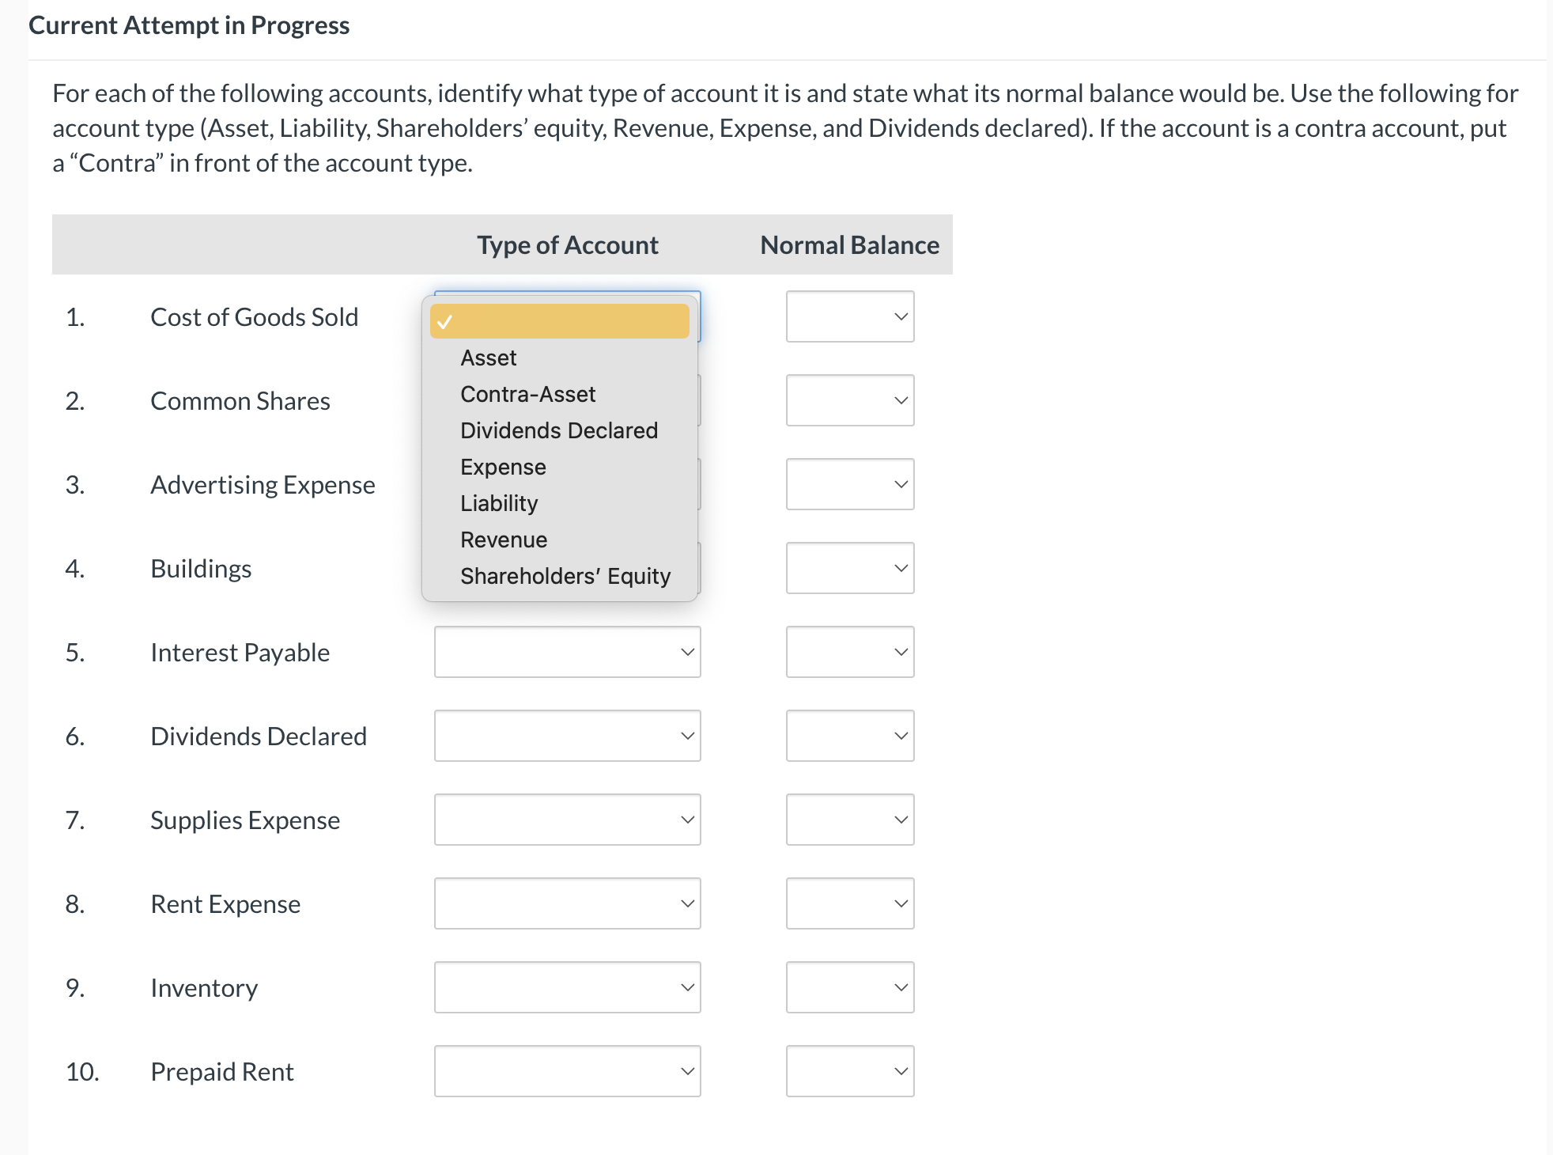The image size is (1553, 1155).
Task: Open Normal Balance dropdown for Dividends Declared
Action: pyautogui.click(x=850, y=736)
